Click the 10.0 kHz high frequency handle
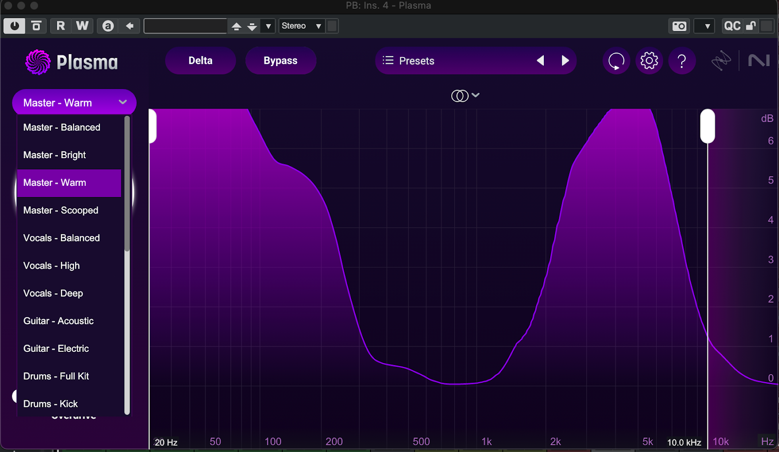 [x=707, y=127]
